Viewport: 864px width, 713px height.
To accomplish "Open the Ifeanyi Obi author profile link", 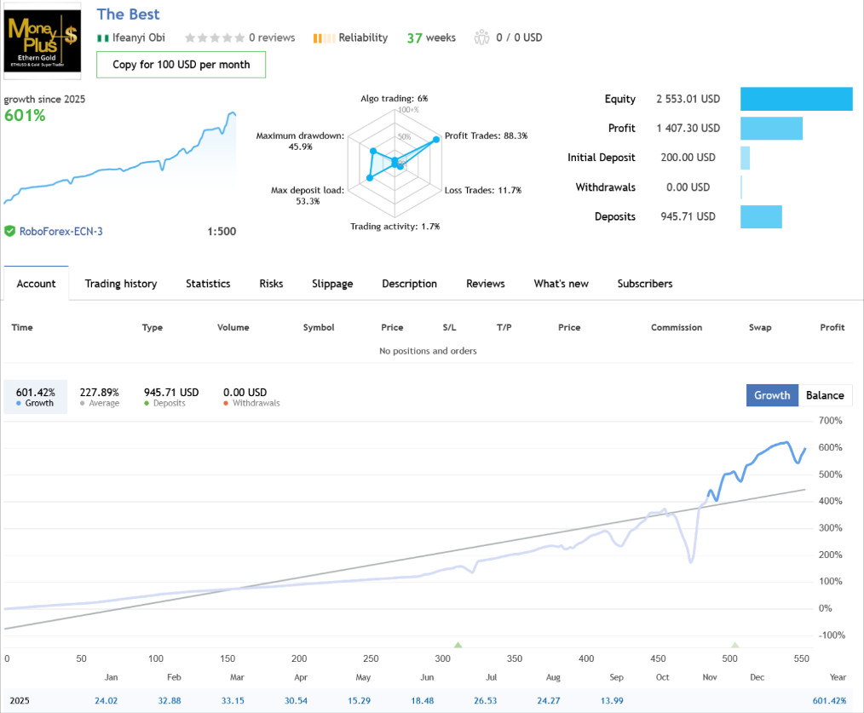I will tap(139, 37).
